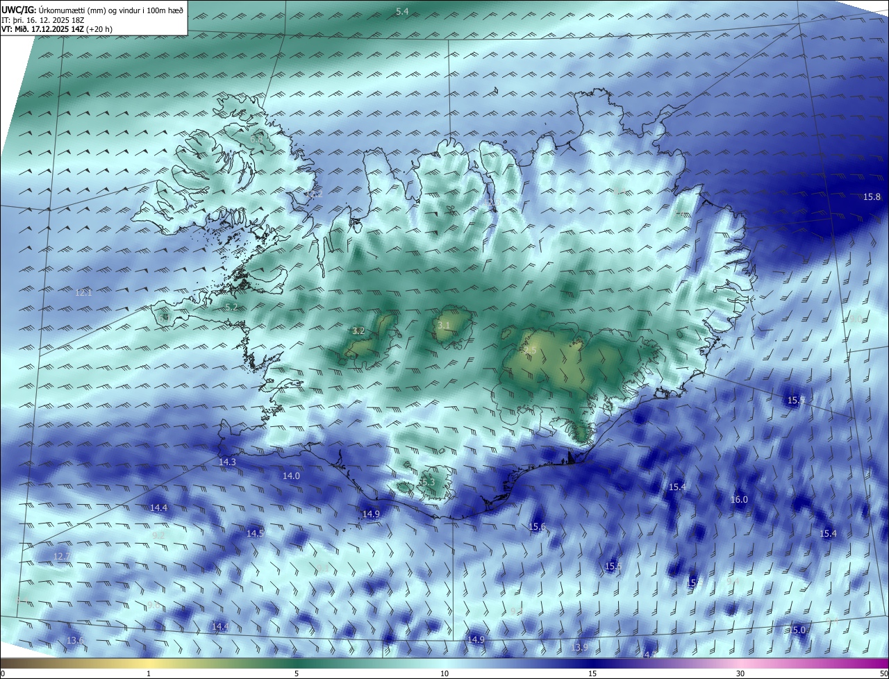
Task: Click the 16.0 value label on the map
Action: [x=739, y=499]
